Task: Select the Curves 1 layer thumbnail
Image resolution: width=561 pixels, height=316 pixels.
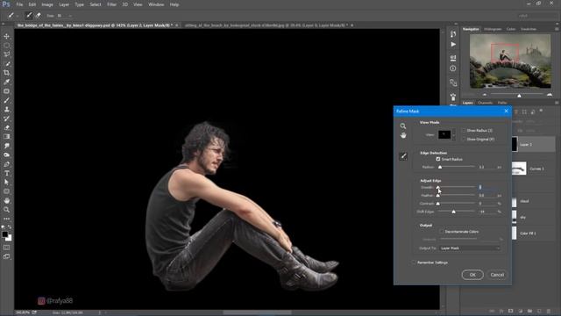Action: coord(519,169)
